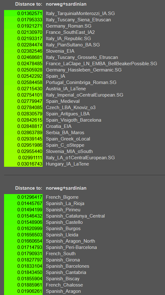Select the French_South row
The image size is (165, 295).
click(61, 254)
